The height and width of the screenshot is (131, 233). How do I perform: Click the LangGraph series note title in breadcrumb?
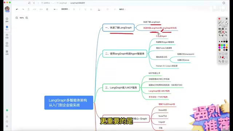point(78,3)
